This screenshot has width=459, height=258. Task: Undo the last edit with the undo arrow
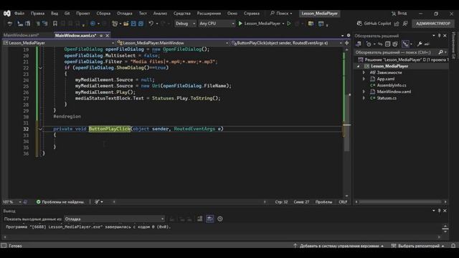click(x=151, y=24)
